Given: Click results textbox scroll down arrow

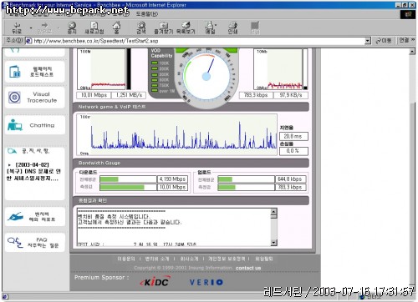Looking at the screenshot, I should pyautogui.click(x=273, y=242).
